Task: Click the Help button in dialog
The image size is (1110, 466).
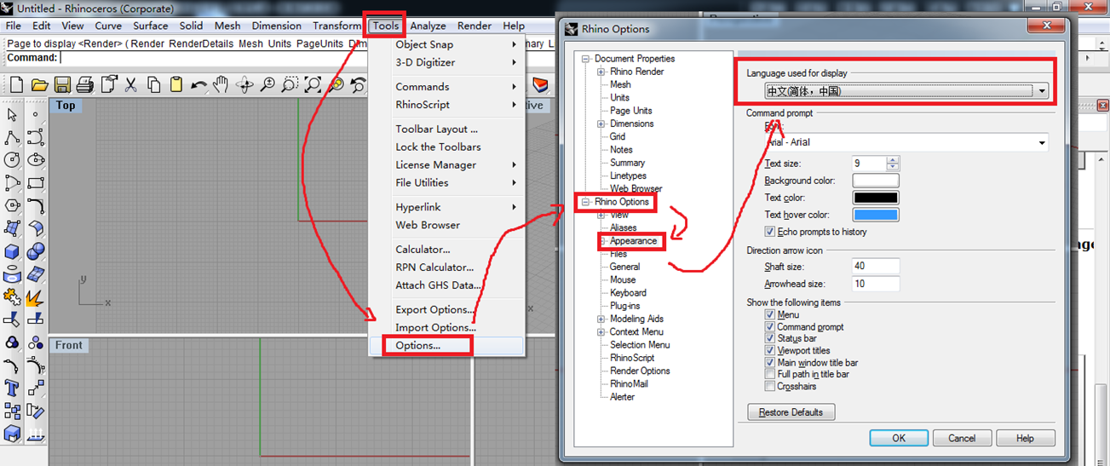Action: pos(1025,438)
